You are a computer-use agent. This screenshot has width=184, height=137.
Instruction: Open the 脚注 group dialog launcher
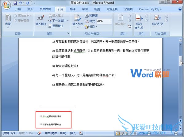68,33
